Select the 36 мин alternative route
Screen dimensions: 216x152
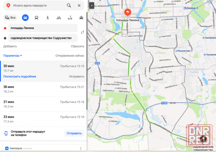tap(43, 89)
